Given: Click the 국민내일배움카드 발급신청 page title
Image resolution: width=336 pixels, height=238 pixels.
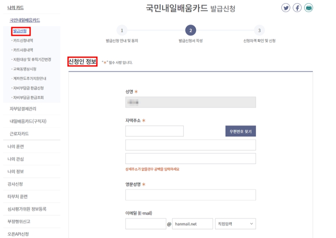Looking at the screenshot, I should coord(191,8).
